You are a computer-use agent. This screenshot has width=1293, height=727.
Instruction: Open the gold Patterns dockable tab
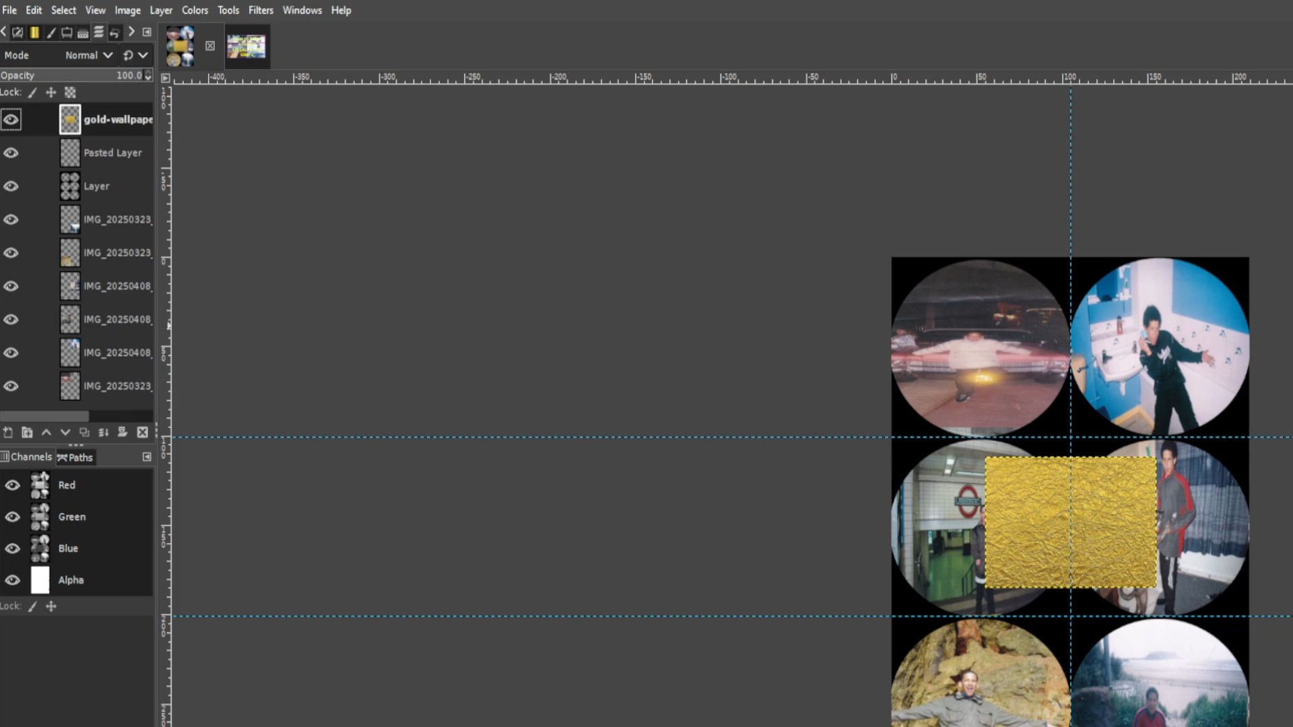coord(34,32)
